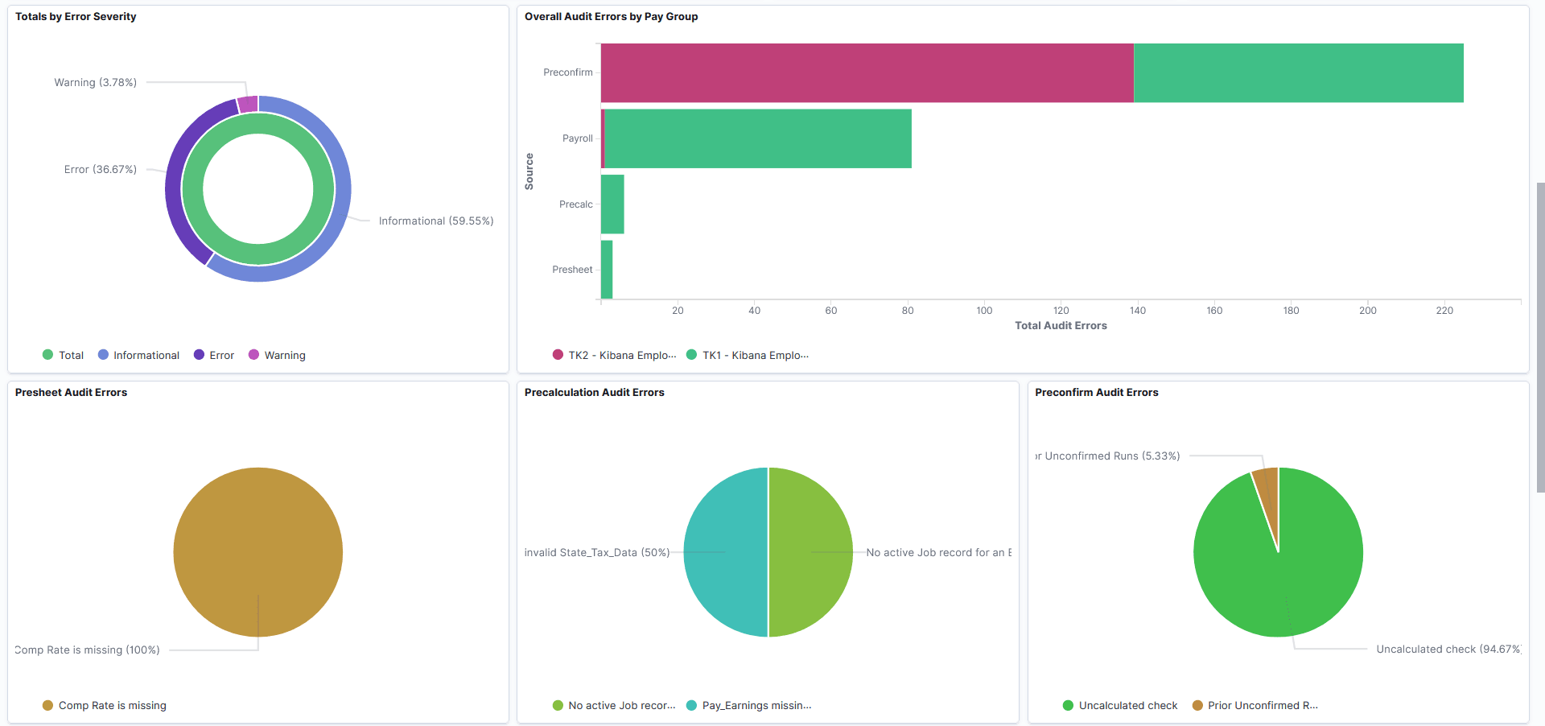Select the Payroll bar in Overall Audit Errors

pyautogui.click(x=756, y=138)
